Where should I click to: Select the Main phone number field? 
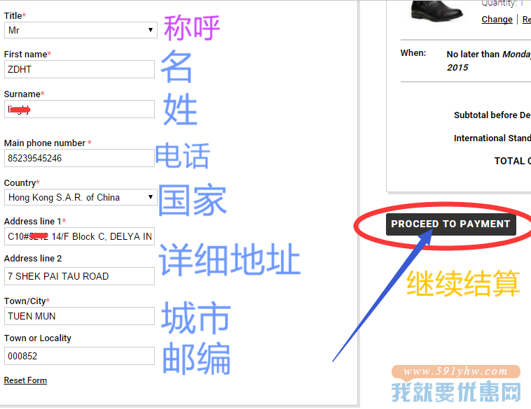pyautogui.click(x=79, y=158)
